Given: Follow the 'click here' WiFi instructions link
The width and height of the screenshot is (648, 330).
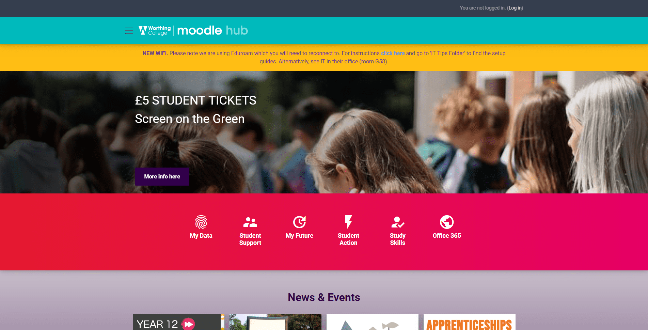Looking at the screenshot, I should click(393, 53).
